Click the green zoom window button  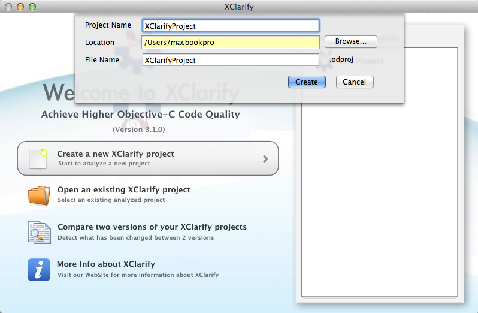(32, 7)
